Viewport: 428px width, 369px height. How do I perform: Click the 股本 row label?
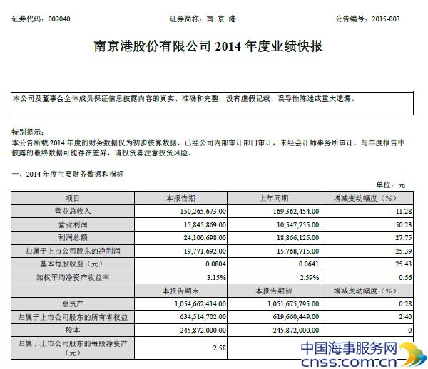tap(73, 330)
